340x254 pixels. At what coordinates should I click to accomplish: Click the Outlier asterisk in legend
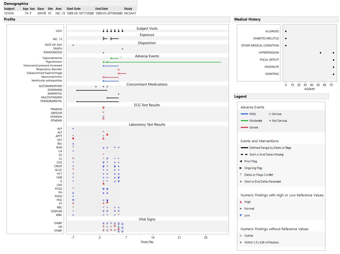[241, 236]
